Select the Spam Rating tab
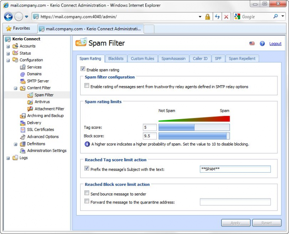Image resolution: width=289 pixels, height=234 pixels. 90,59
